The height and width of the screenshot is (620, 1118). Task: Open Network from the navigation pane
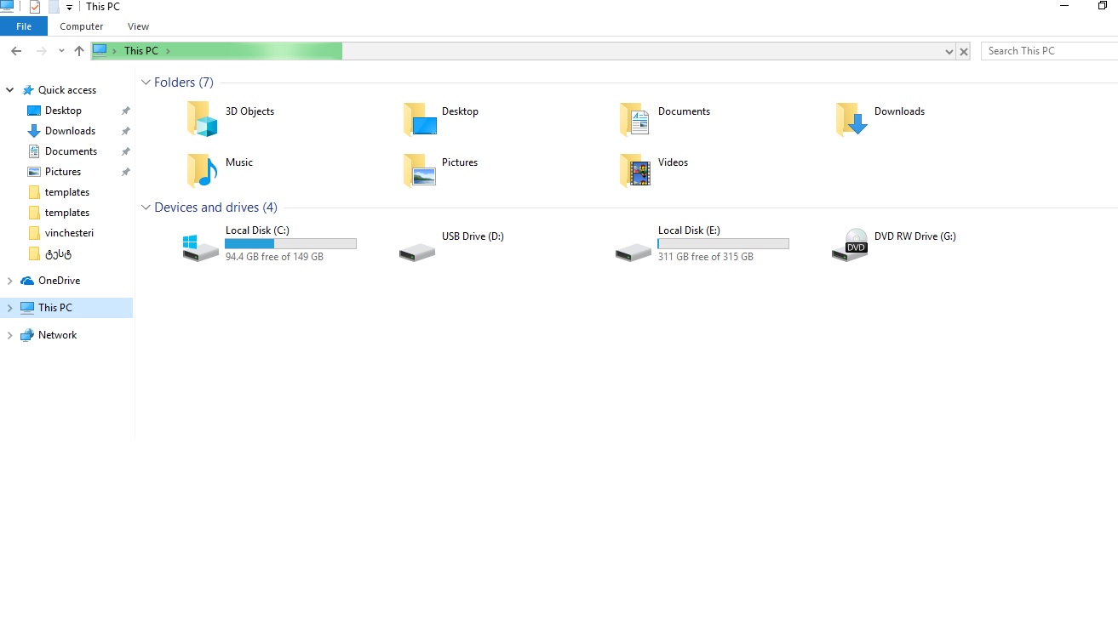[x=57, y=335]
